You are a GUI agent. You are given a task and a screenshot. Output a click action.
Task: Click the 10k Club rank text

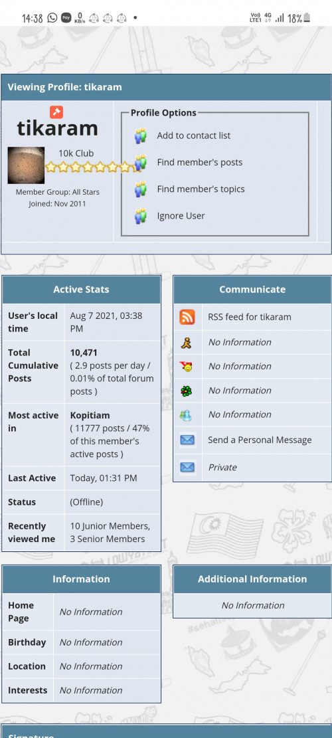(76, 153)
